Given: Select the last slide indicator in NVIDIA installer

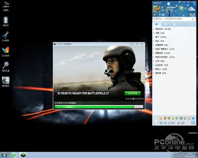Looking at the screenshot, I should pyautogui.click(x=143, y=99).
